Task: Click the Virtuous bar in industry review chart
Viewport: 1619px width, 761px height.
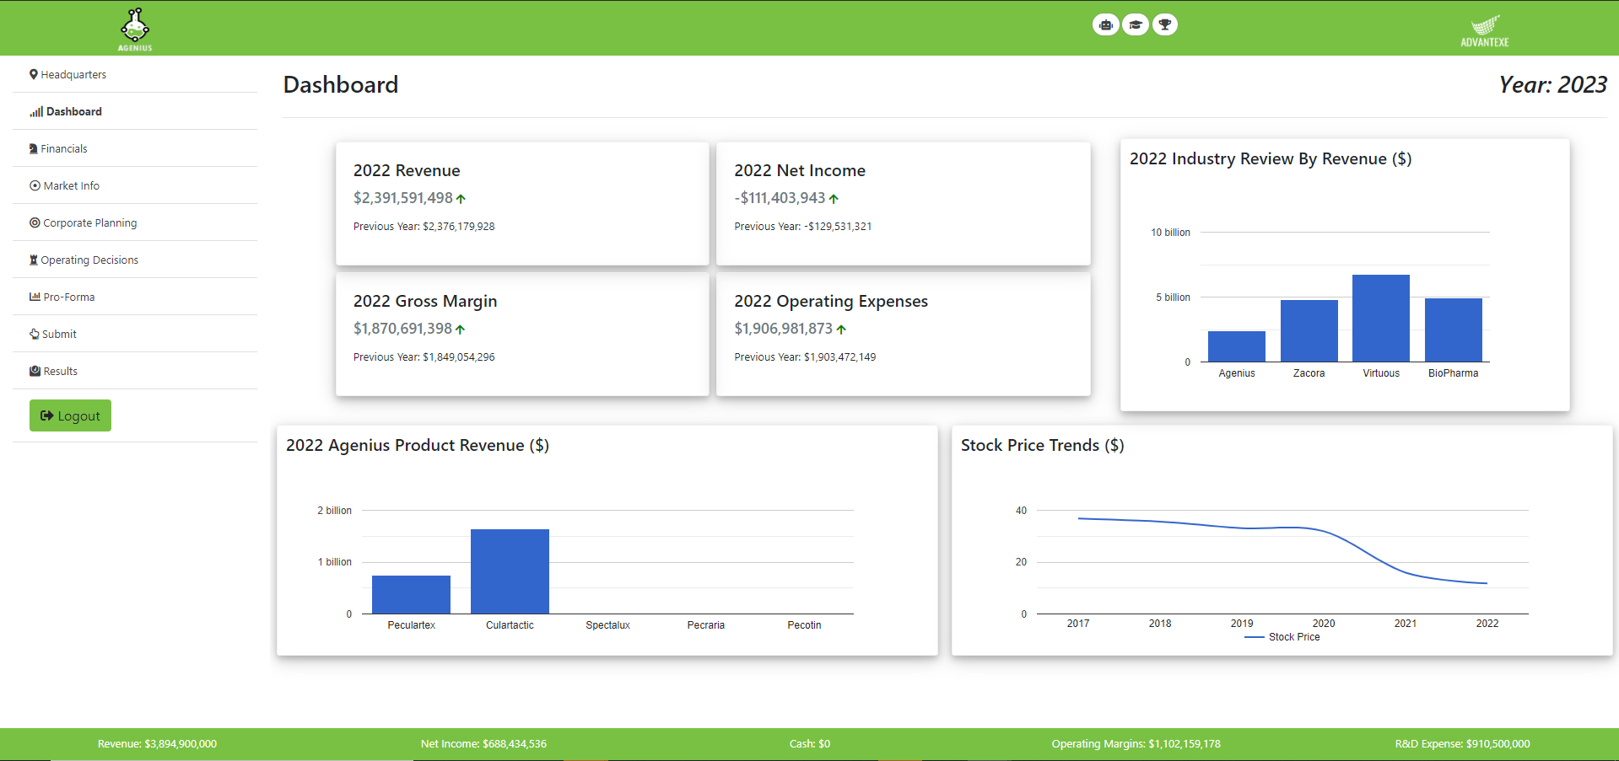Action: [x=1380, y=319]
